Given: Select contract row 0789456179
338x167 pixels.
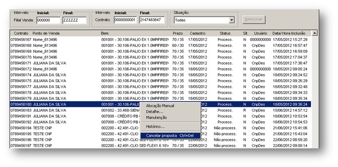Looking at the screenshot, I should [x=161, y=99].
